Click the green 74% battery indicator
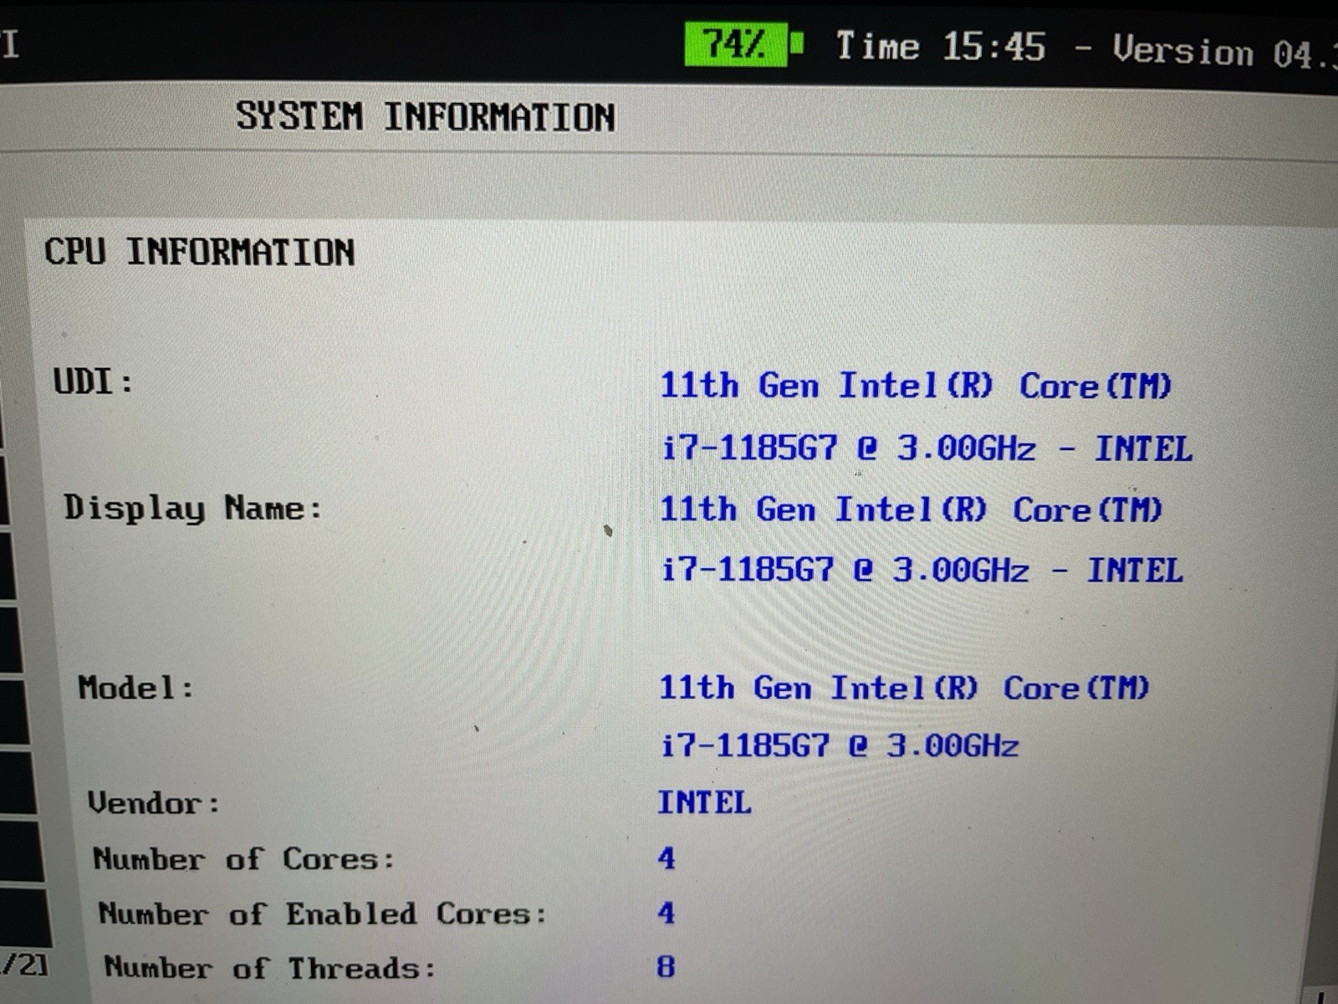This screenshot has height=1004, width=1338. click(743, 44)
